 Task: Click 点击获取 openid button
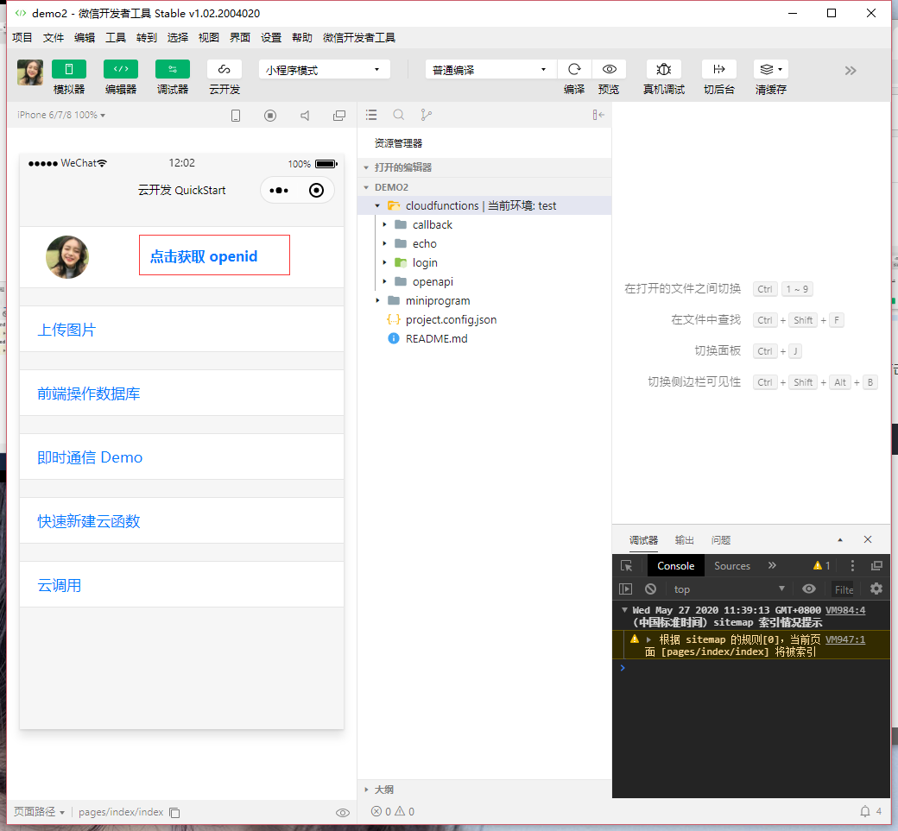(214, 255)
